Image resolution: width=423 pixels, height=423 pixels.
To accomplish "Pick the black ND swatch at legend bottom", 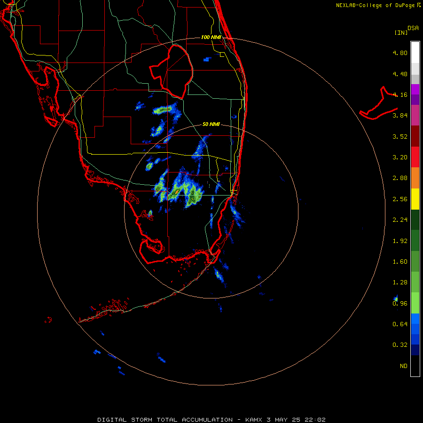I will (x=415, y=366).
